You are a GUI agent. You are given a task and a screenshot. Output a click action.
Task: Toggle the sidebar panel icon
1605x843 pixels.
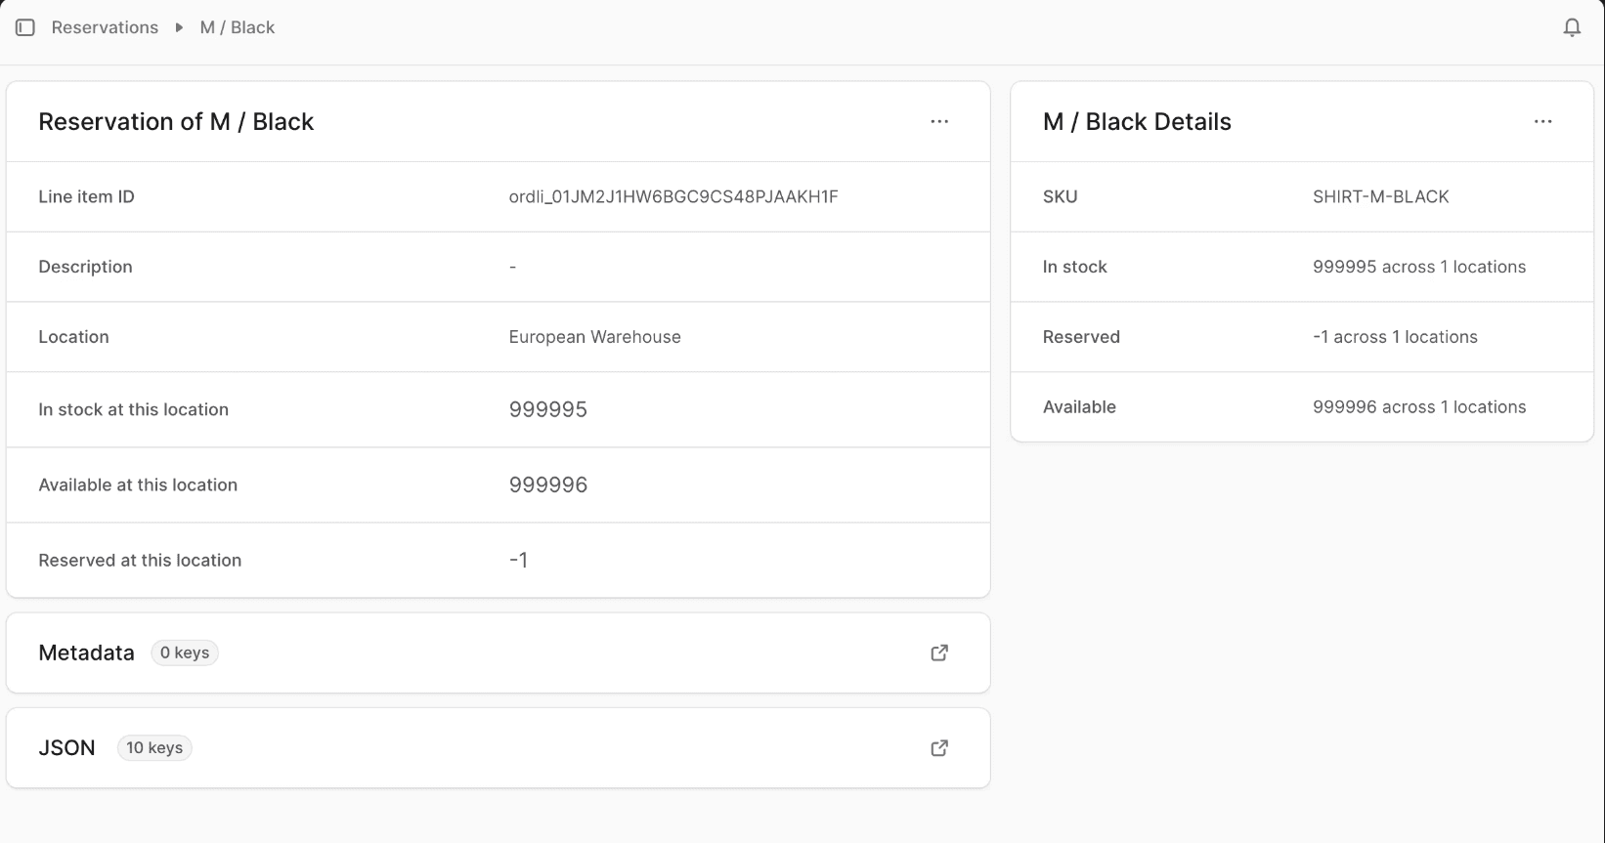coord(25,27)
